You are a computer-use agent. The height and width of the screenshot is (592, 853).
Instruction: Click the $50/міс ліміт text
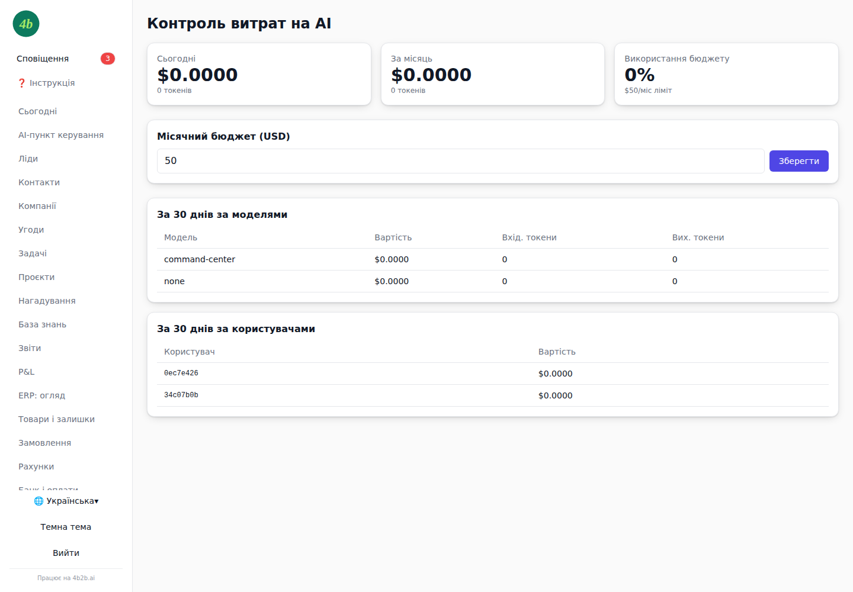pyautogui.click(x=648, y=91)
